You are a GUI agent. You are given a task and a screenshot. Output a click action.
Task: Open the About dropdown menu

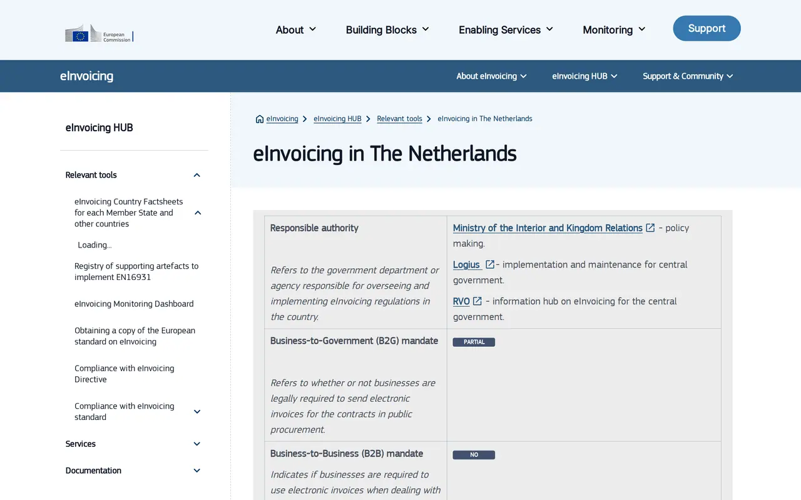[x=296, y=30]
